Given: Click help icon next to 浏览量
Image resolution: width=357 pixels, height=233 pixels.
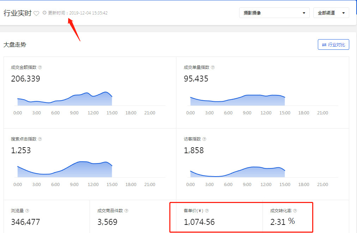Looking at the screenshot, I should [x=27, y=211].
